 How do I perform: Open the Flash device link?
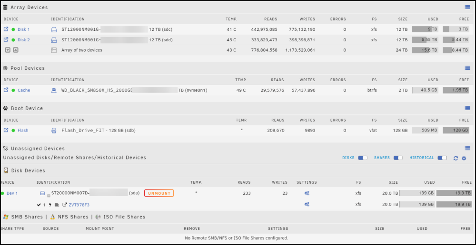pyautogui.click(x=23, y=131)
